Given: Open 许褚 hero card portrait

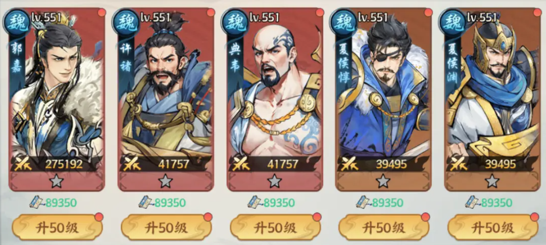Looking at the screenshot, I should point(166,87).
